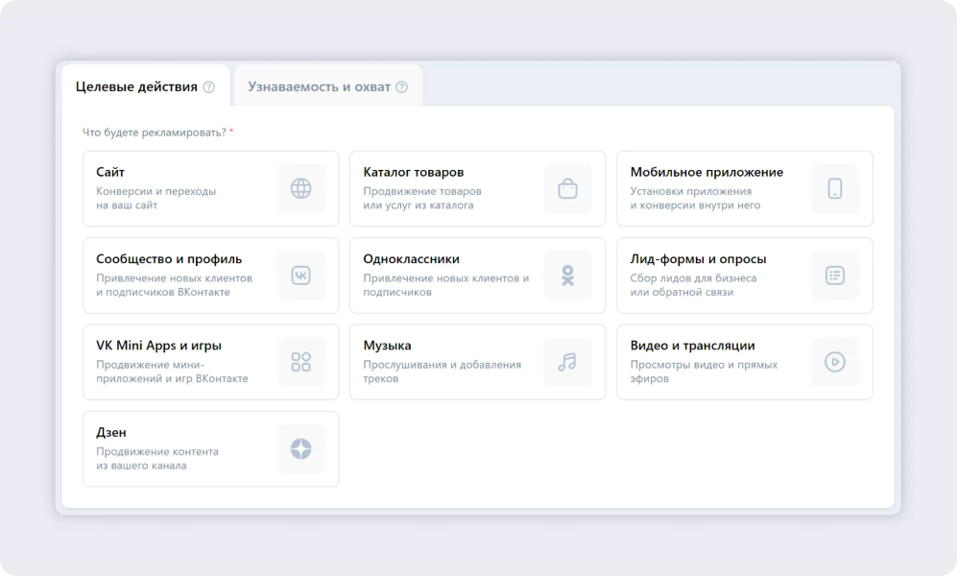Click the Дзен star logo icon
Viewport: 957px width, 576px height.
point(300,448)
